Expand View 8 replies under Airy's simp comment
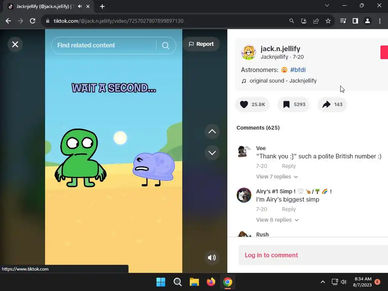The image size is (388, 291). point(277,220)
